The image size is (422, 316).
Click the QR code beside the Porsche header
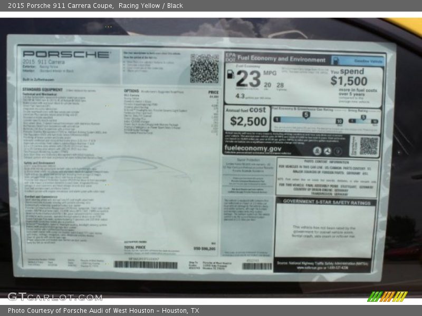click(x=205, y=68)
